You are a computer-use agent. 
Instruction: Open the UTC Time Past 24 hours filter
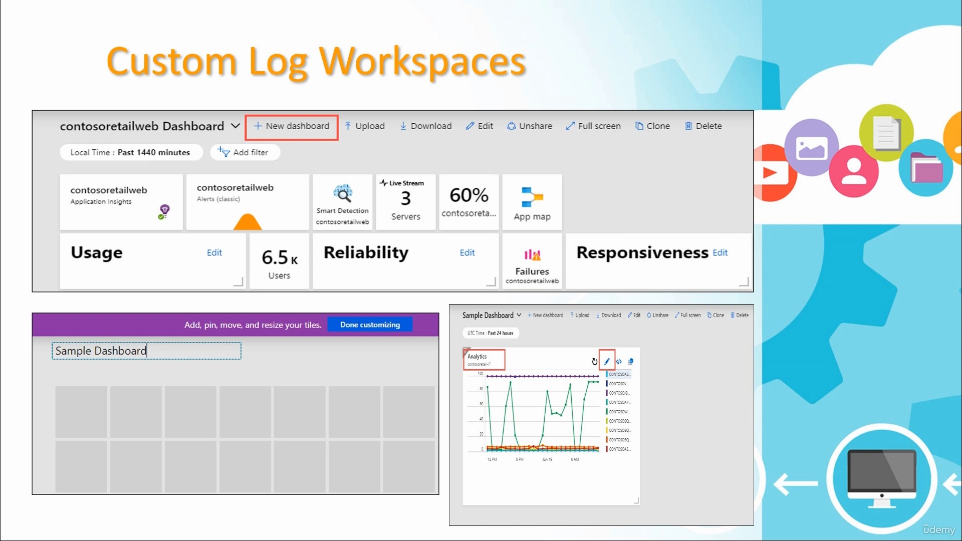[x=491, y=333]
